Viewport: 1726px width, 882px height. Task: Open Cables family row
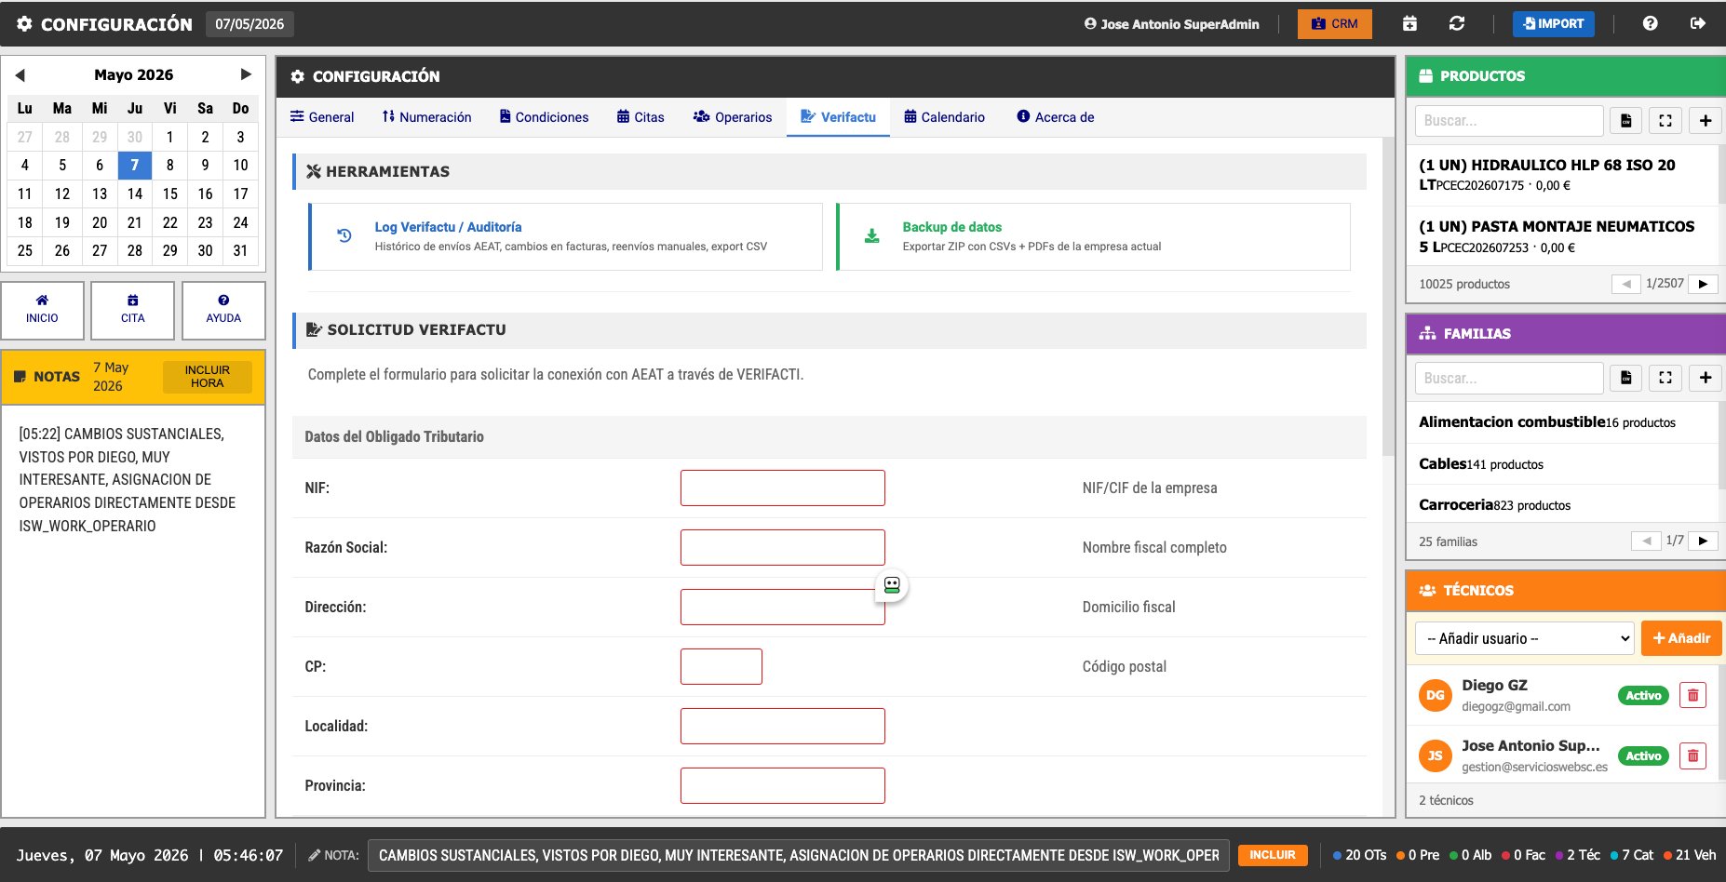pos(1561,464)
